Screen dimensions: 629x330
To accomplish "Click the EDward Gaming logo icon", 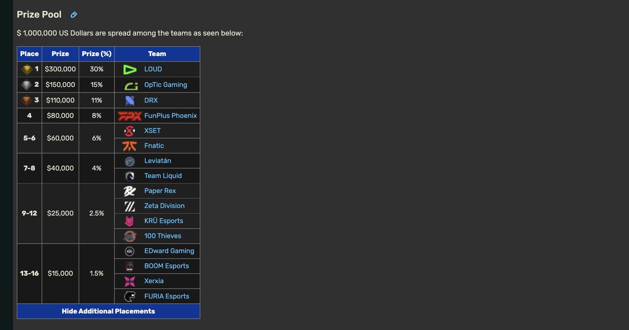I will (x=129, y=251).
